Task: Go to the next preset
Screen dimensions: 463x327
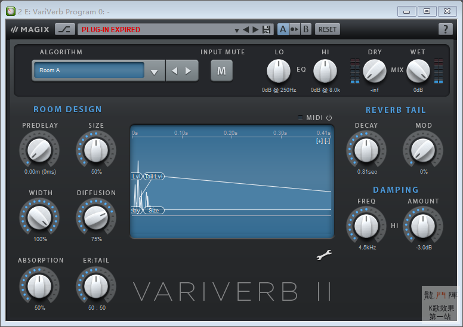Action: [255, 30]
